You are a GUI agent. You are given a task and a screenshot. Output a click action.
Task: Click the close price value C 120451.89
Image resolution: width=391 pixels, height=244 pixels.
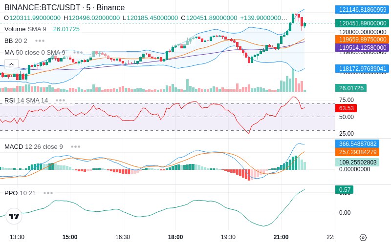point(209,18)
